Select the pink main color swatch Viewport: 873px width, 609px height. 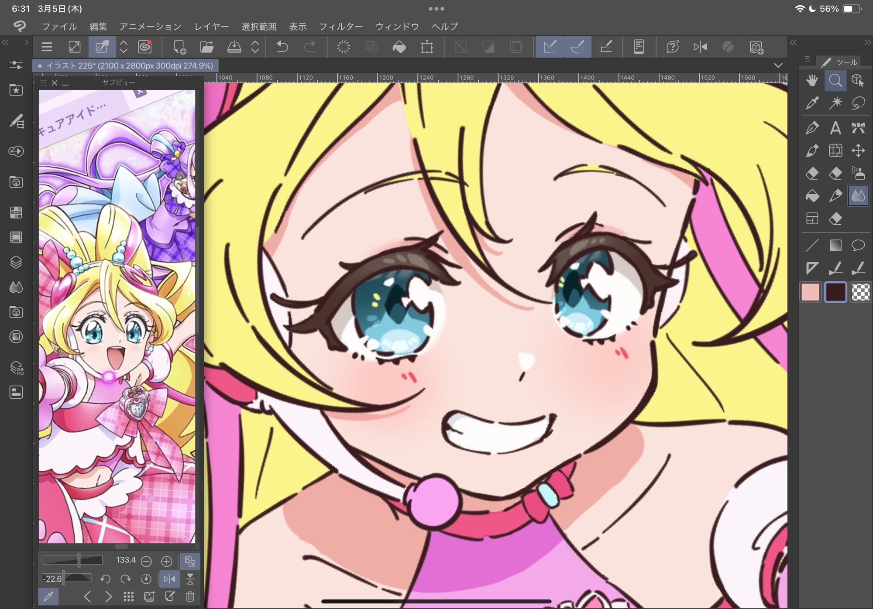click(x=810, y=292)
